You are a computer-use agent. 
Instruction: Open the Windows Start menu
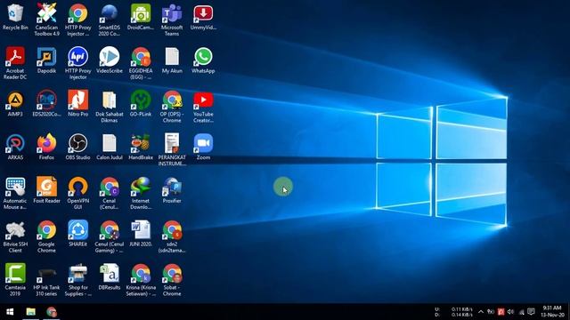coord(10,312)
